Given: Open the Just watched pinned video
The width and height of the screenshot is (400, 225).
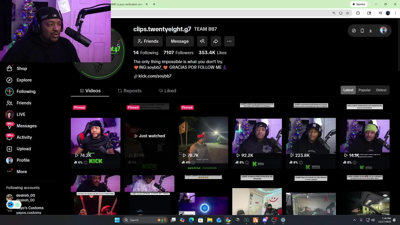Looking at the screenshot, I should click(149, 136).
